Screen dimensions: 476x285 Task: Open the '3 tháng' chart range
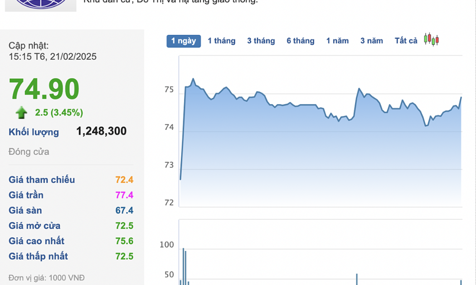[261, 41]
